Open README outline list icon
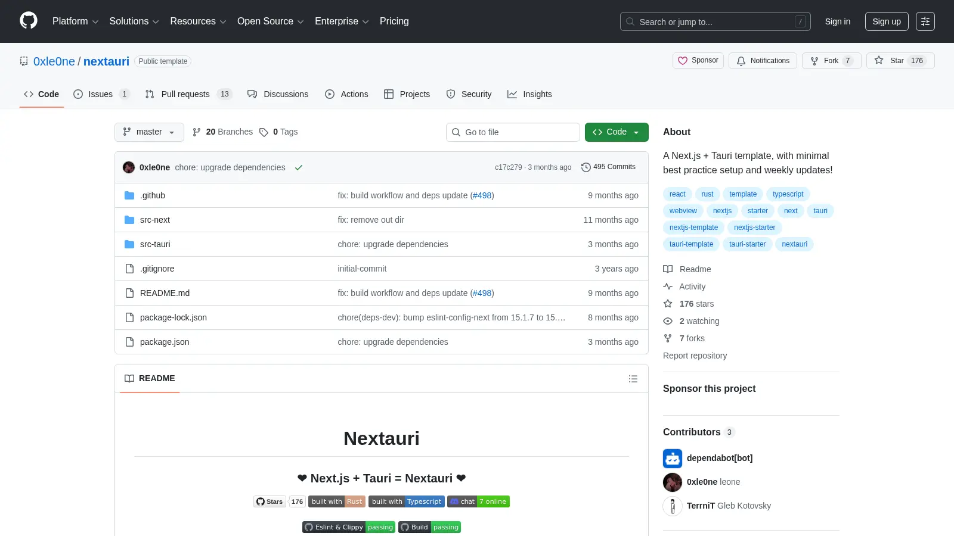954x536 pixels. click(633, 379)
